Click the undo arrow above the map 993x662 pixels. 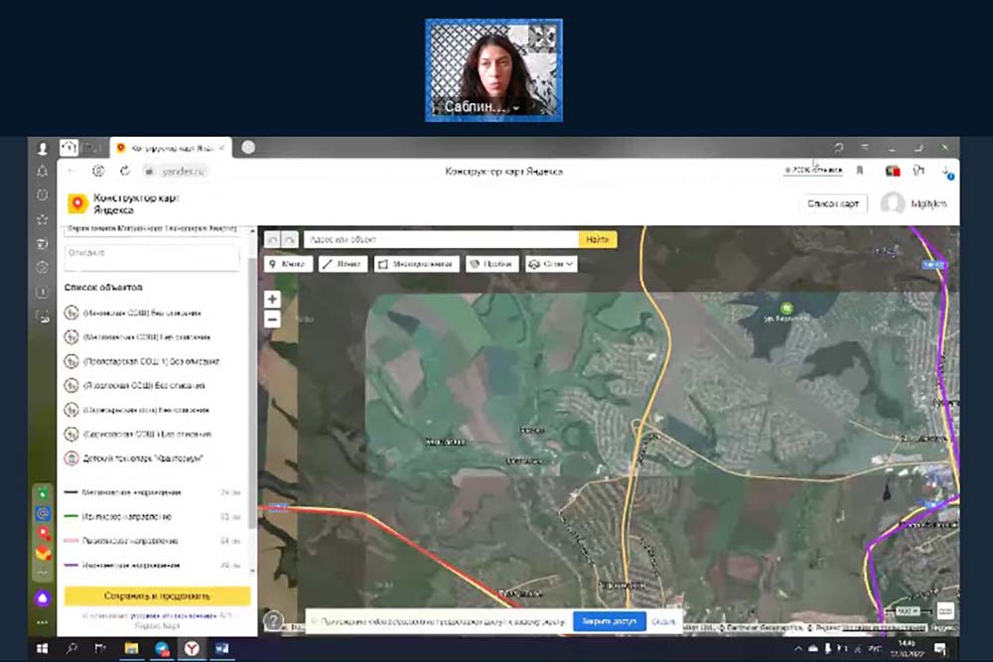[272, 239]
